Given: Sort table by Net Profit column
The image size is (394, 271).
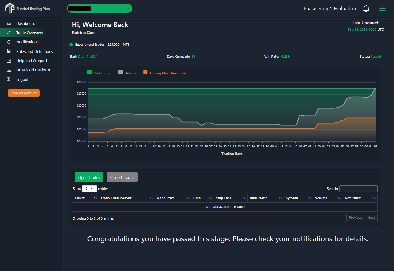Looking at the screenshot, I should point(360,198).
